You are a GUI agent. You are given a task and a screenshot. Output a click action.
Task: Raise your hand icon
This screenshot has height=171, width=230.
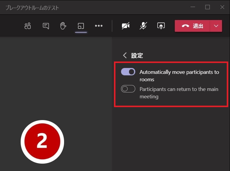pos(63,26)
